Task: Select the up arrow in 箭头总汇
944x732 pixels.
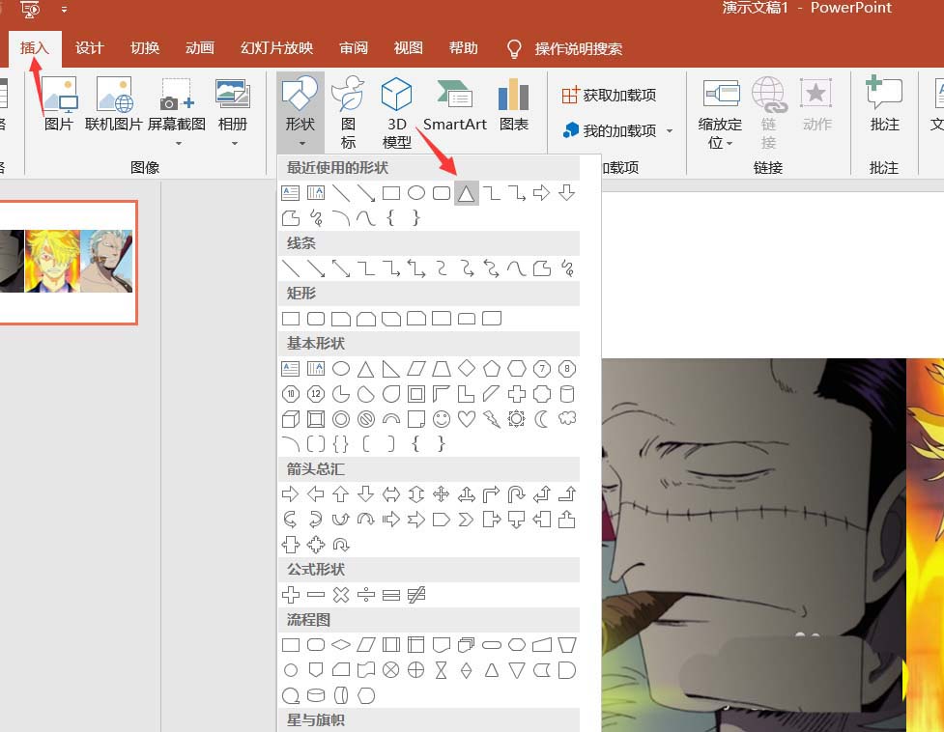Action: [341, 494]
